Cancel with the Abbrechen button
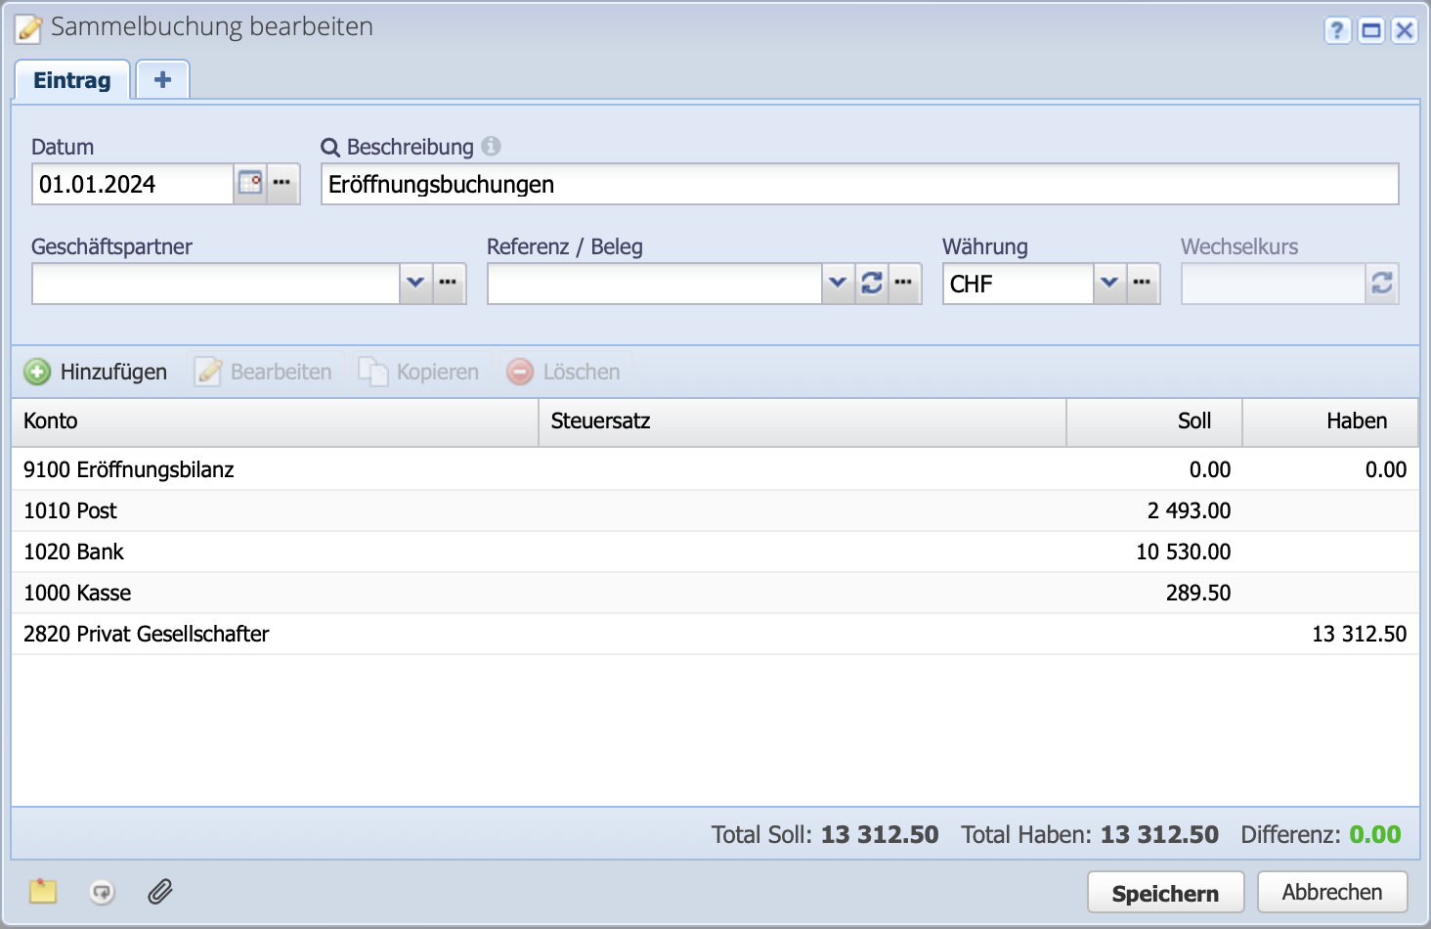The height and width of the screenshot is (929, 1431). click(x=1331, y=892)
